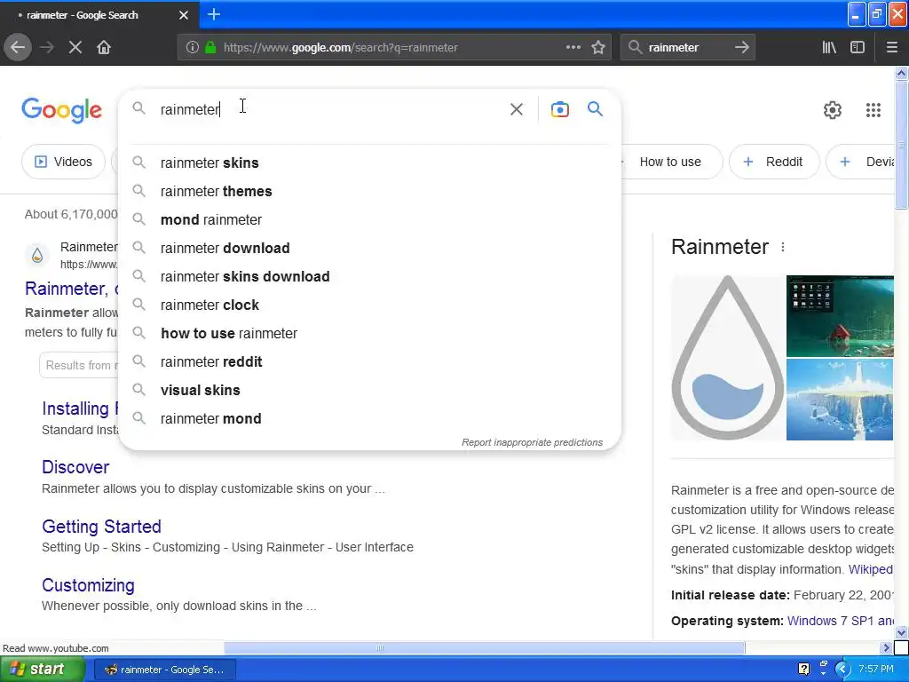Open page actions three-dot menu
Screen dimensions: 909x682
[573, 48]
